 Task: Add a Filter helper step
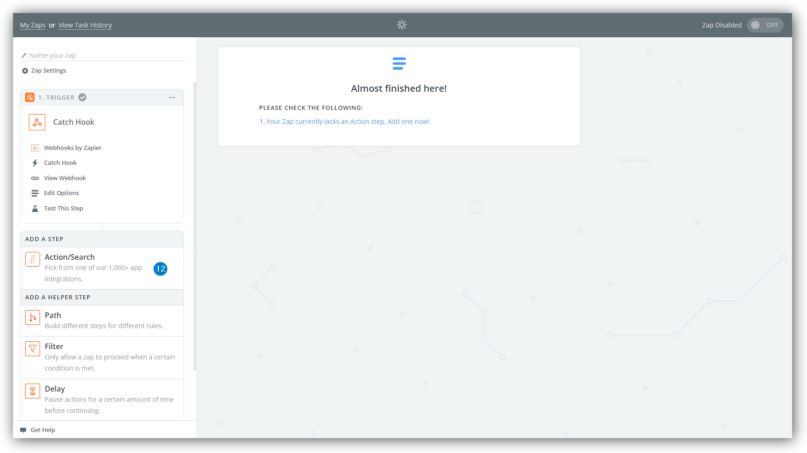[102, 358]
